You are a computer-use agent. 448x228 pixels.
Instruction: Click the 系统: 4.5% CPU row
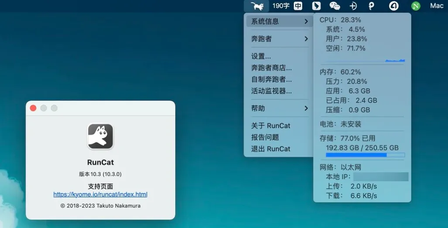345,29
